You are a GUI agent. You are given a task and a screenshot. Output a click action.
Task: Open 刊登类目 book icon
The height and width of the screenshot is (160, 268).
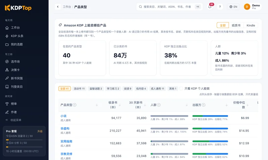coord(7,87)
